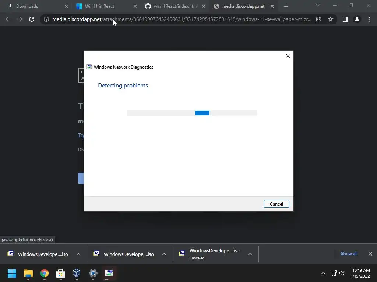Close the media.discordapp.net tab
The width and height of the screenshot is (377, 282).
(272, 6)
